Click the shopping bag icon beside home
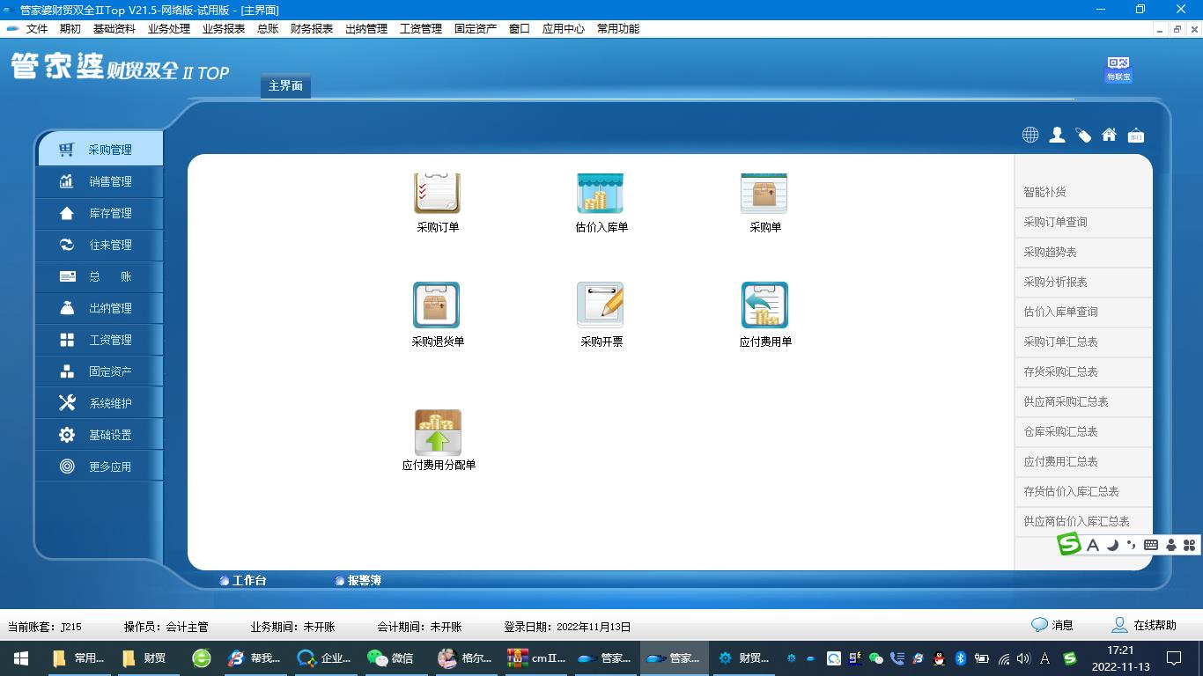This screenshot has height=676, width=1203. 1136,135
